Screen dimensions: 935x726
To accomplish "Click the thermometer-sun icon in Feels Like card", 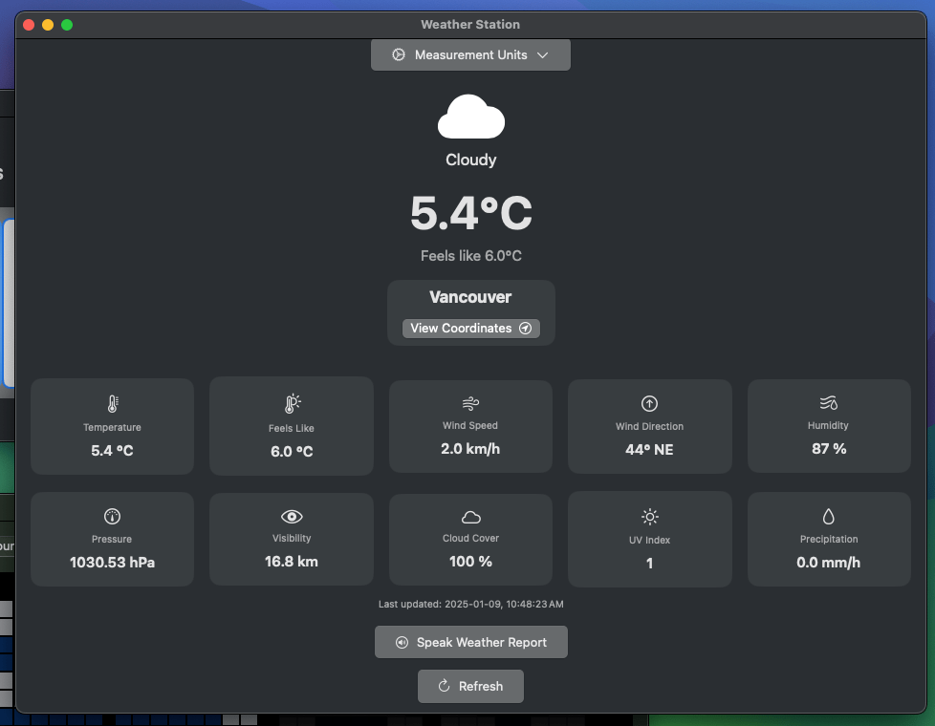I will point(292,404).
